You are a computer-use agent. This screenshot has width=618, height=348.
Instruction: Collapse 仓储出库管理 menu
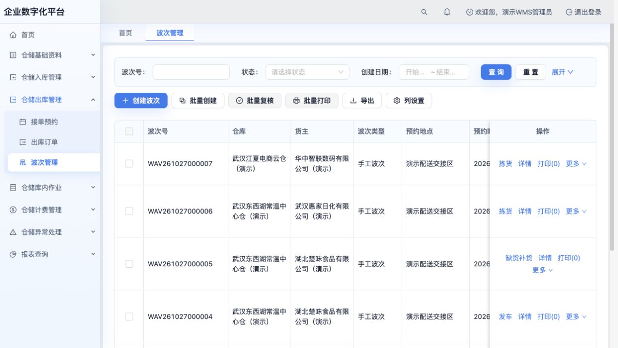tap(50, 100)
